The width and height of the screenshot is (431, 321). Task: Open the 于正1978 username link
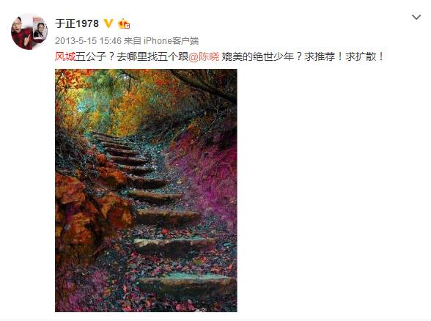tap(77, 23)
